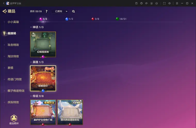Open the 表情 category
Viewport: 196px width, 128px height.
pyautogui.click(x=10, y=68)
